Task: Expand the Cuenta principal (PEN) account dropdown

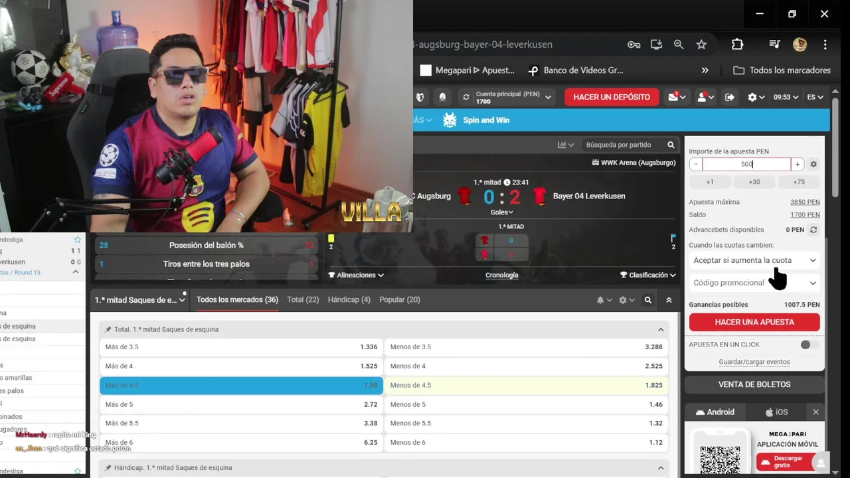Action: [548, 97]
